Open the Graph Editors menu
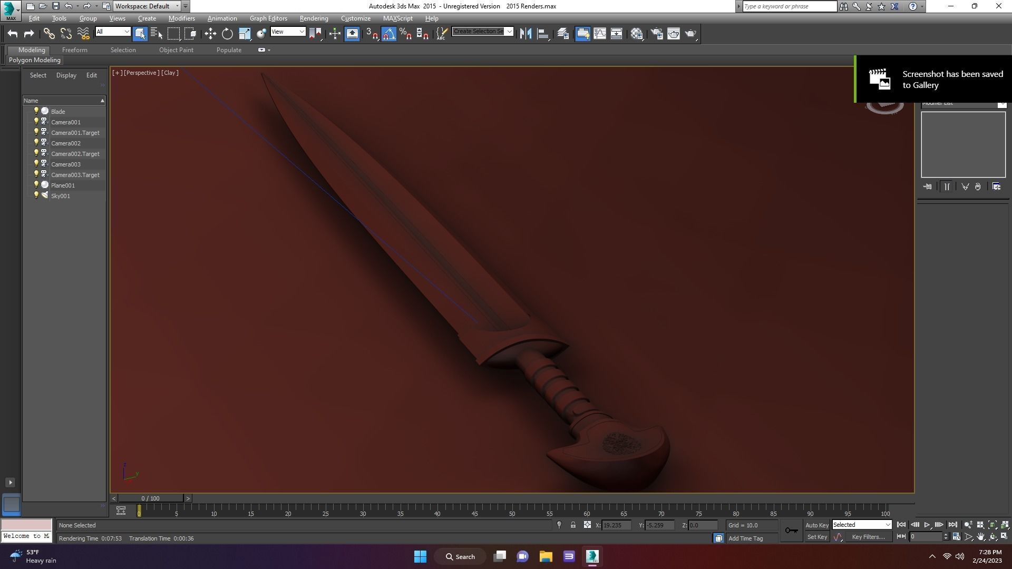 268,18
